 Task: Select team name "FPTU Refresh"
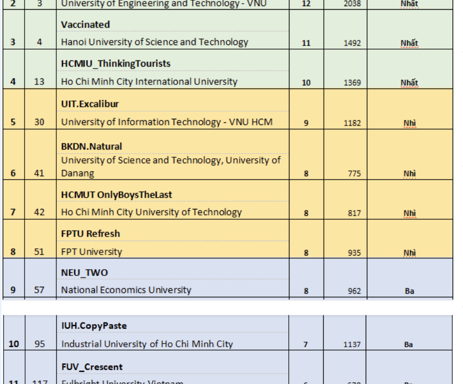click(90, 233)
